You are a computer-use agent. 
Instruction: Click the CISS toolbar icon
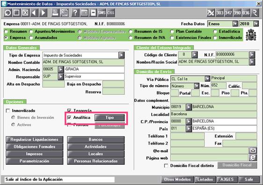pos(110,13)
